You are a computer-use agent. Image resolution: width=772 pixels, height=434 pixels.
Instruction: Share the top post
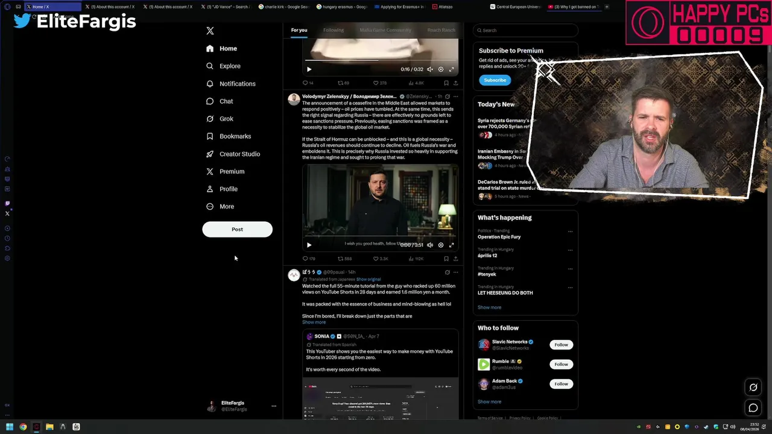tap(455, 83)
